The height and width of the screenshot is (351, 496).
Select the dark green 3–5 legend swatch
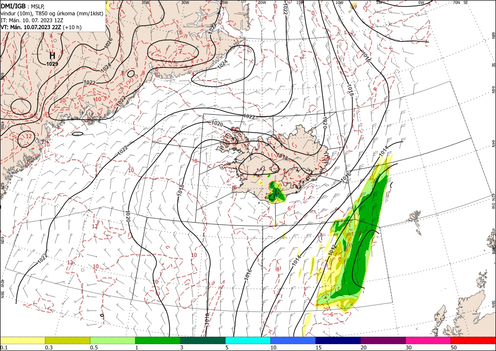[x=203, y=340]
